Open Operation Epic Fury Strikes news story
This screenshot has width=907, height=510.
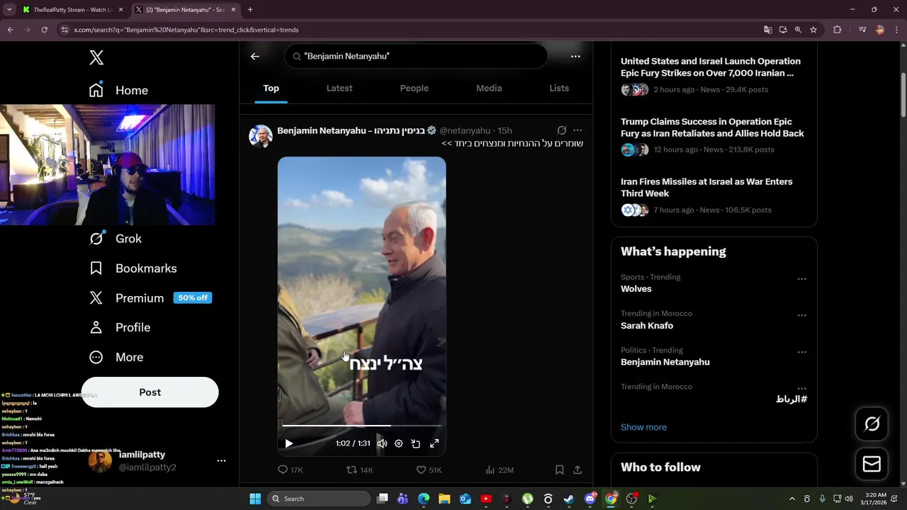711,67
